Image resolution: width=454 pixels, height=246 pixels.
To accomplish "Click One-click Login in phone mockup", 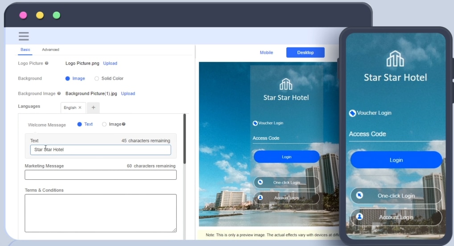I will 396,196.
